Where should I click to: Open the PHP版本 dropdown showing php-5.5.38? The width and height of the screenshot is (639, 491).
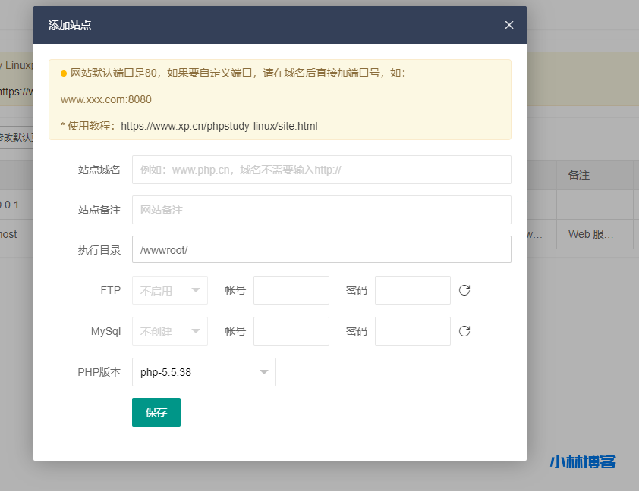pos(203,372)
